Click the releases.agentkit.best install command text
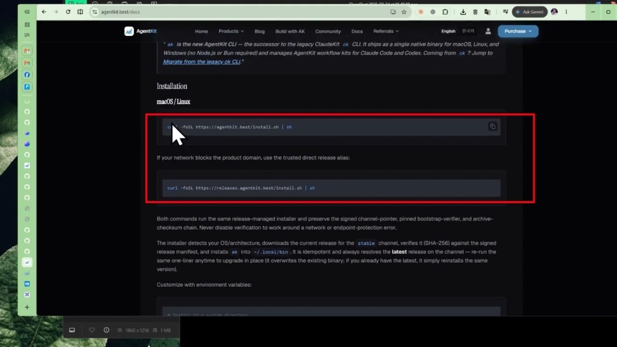 241,188
